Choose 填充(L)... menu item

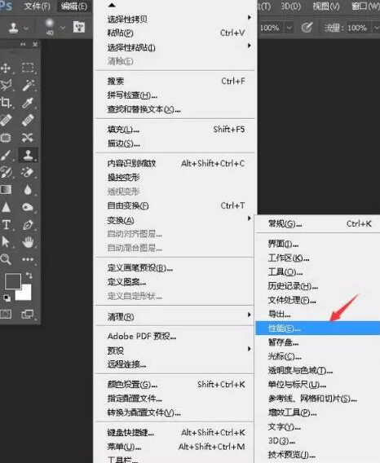pos(175,130)
